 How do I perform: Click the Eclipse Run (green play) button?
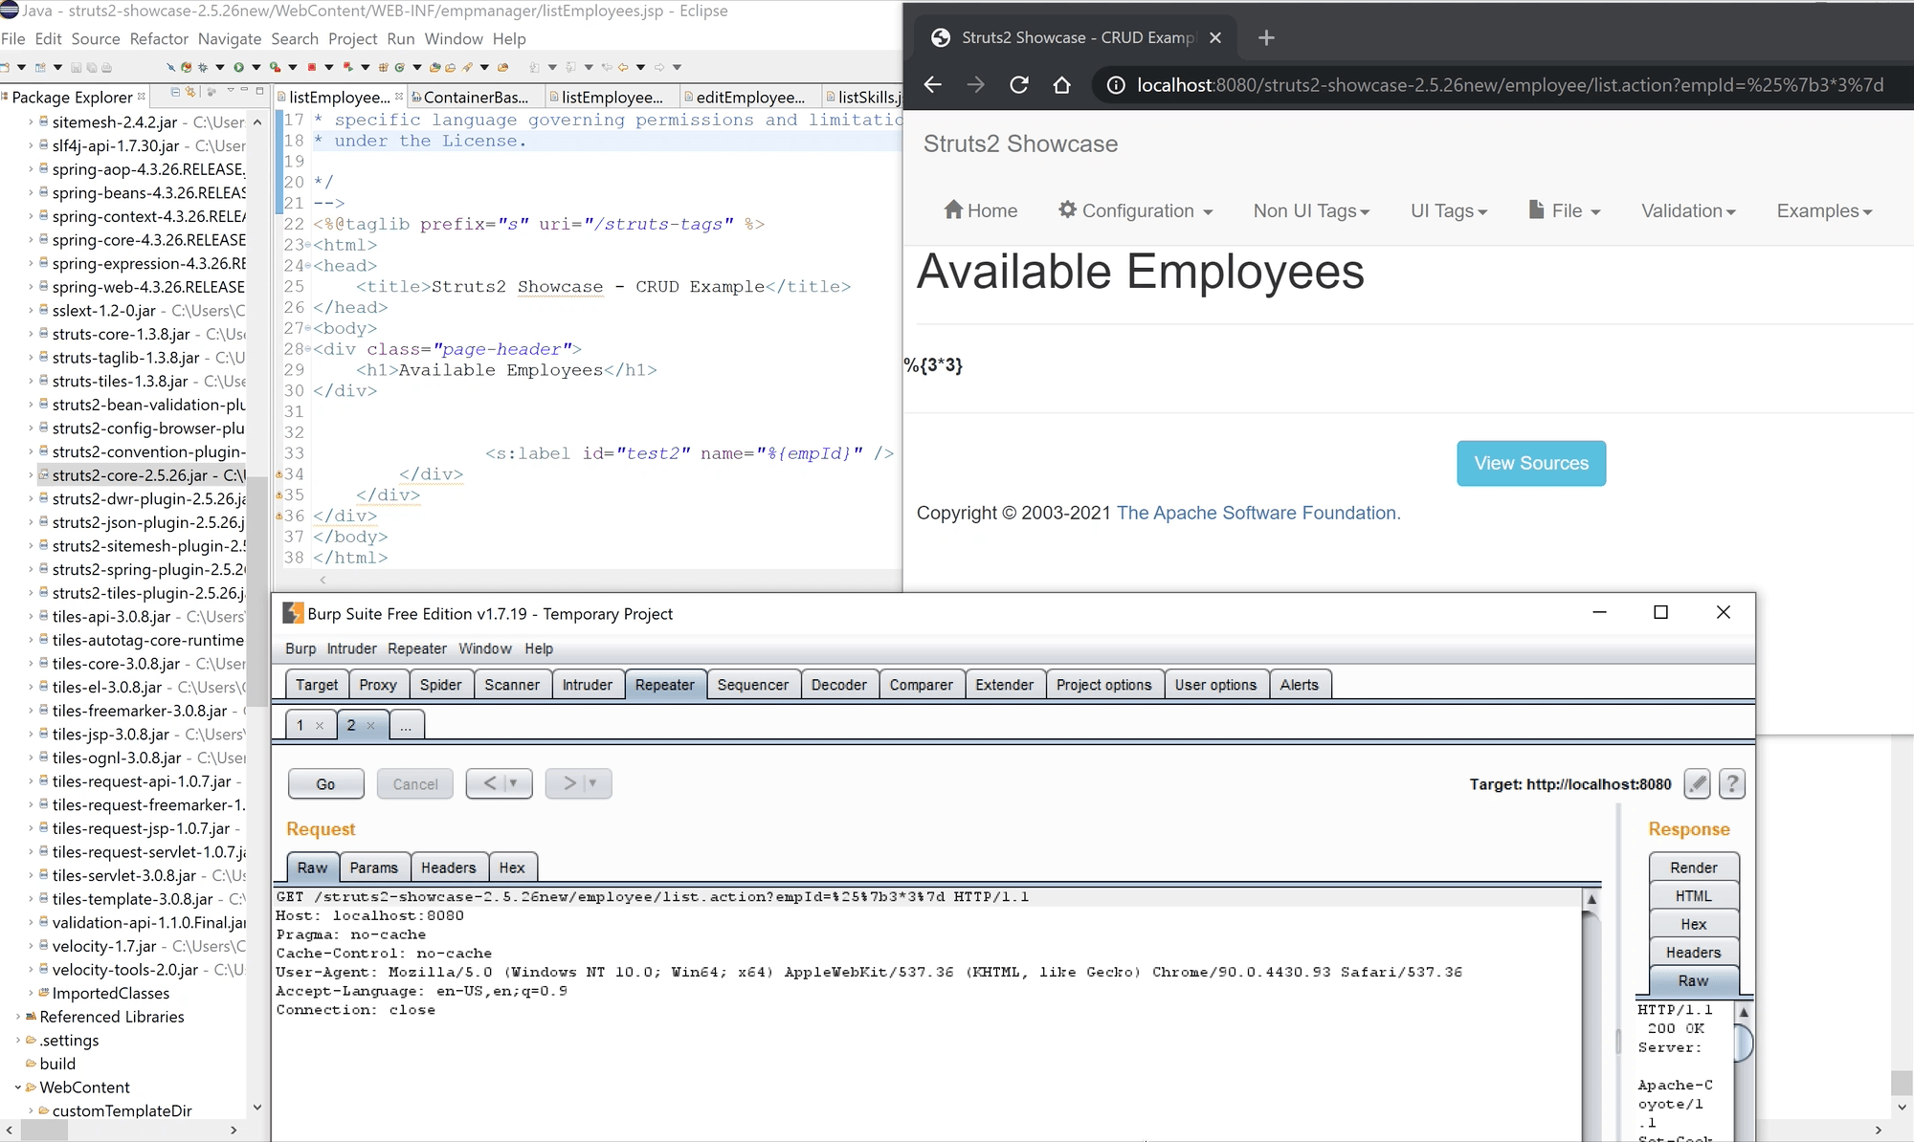(x=238, y=67)
